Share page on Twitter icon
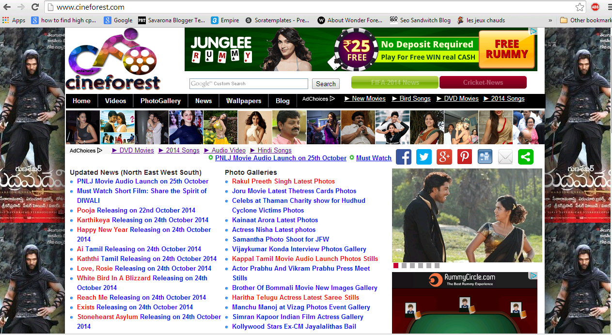 pos(424,157)
